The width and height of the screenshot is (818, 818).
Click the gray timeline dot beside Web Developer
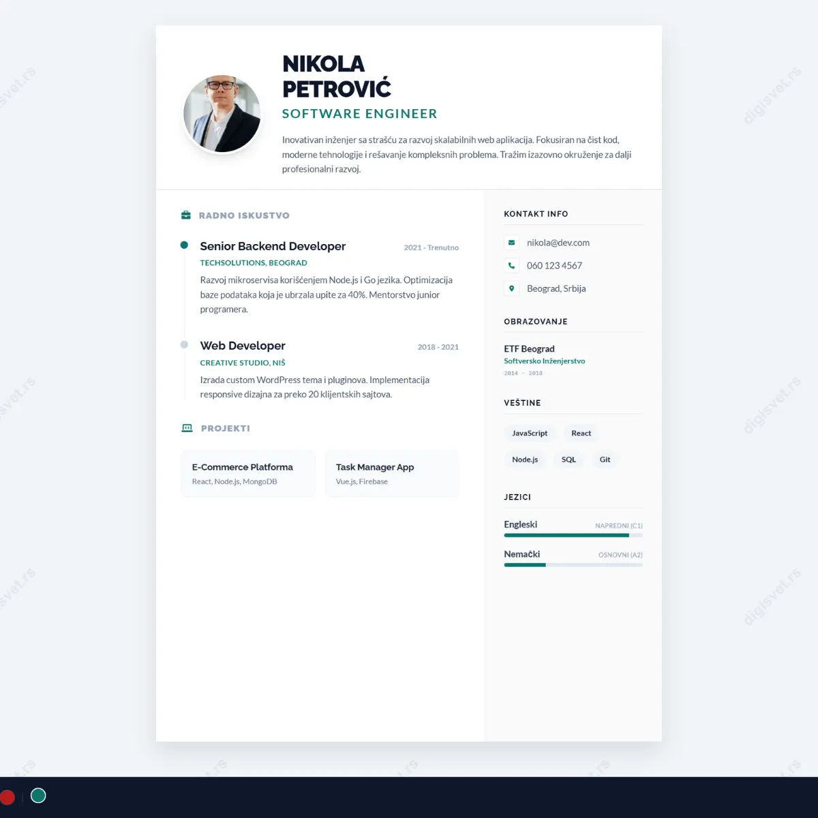coord(183,344)
